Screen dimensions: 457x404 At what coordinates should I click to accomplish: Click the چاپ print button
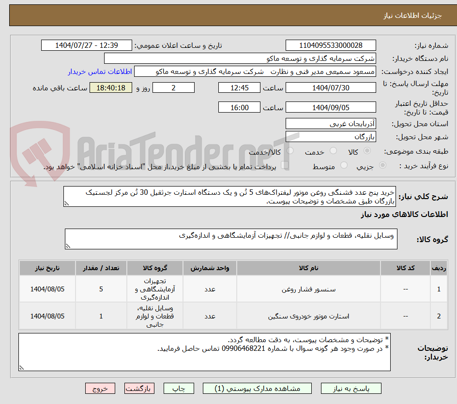click(x=179, y=388)
